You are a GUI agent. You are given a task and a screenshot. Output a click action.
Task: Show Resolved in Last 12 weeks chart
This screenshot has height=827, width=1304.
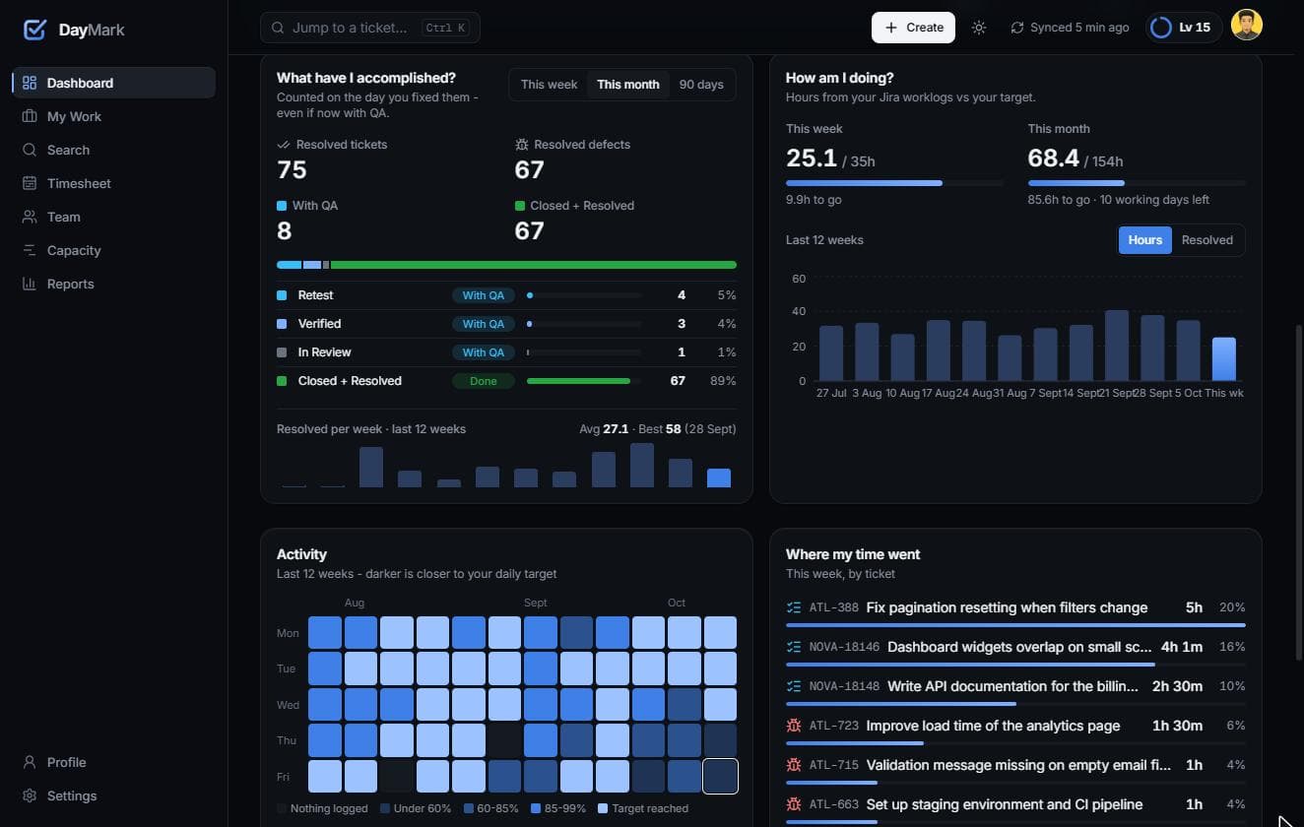coord(1206,240)
